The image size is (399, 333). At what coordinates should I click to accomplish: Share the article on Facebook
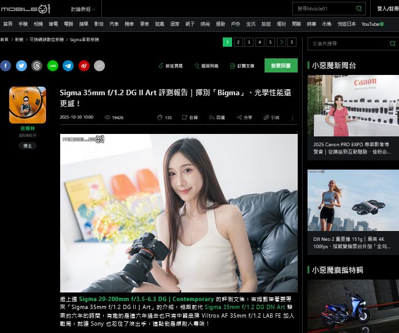[x=6, y=66]
